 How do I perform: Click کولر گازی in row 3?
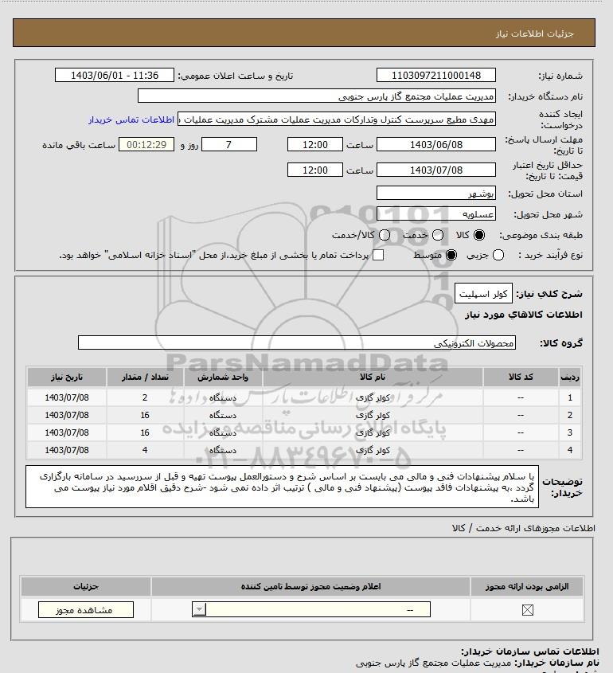[x=373, y=432]
